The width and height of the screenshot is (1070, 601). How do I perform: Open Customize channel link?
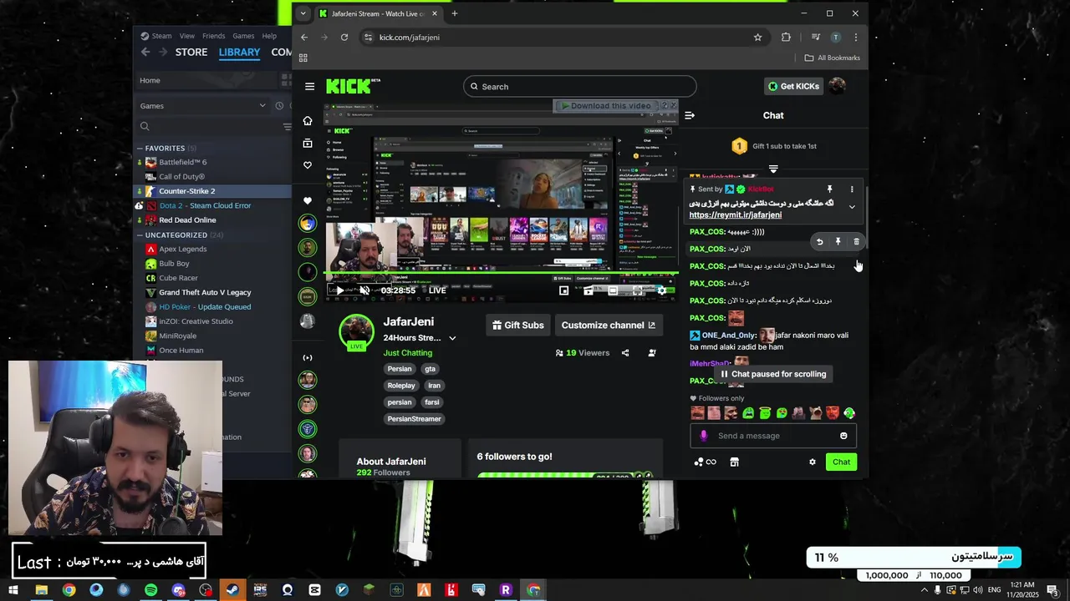(609, 326)
